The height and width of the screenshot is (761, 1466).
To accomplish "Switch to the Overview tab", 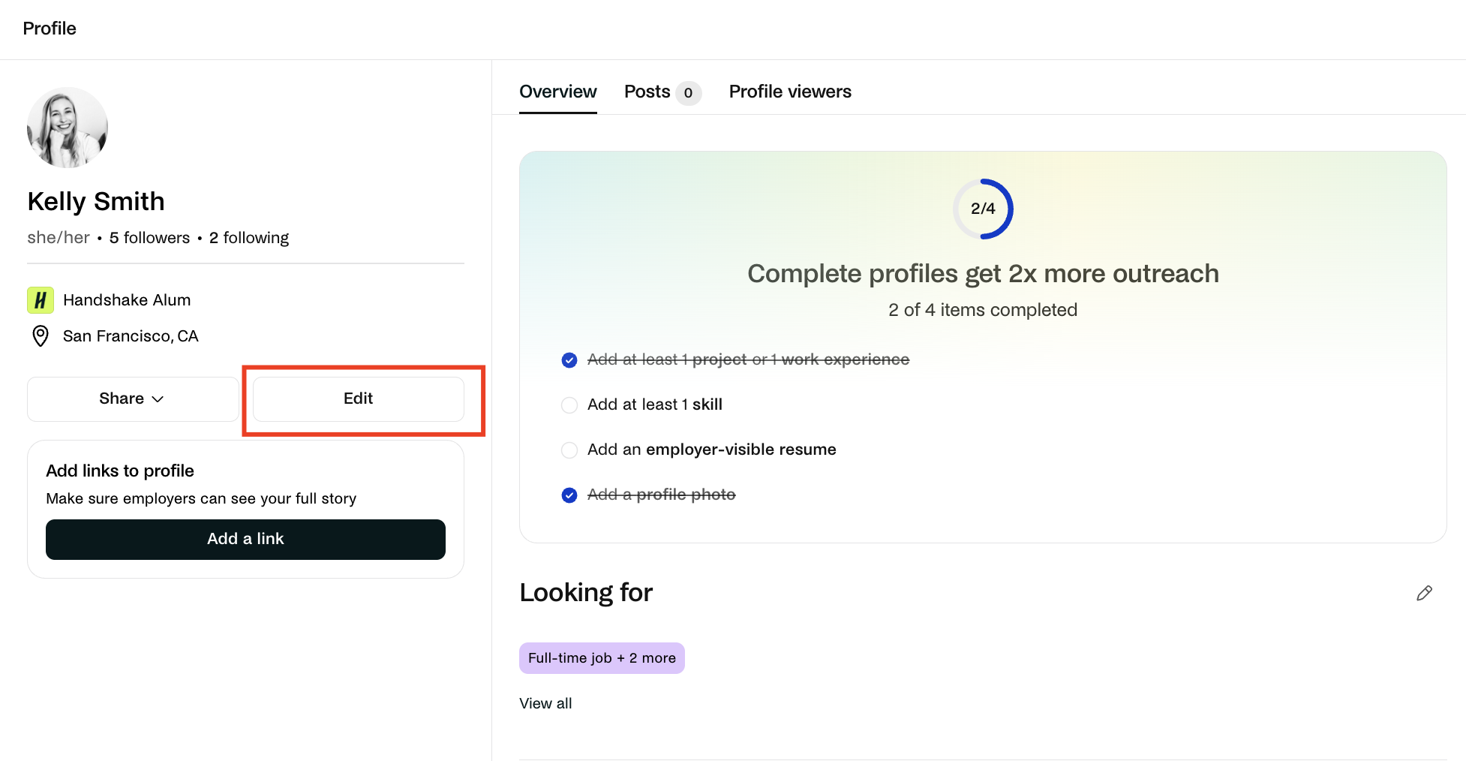I will [558, 92].
